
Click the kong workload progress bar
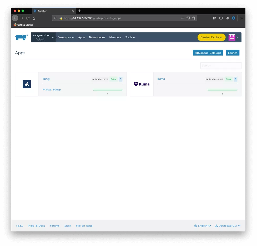(108, 90)
